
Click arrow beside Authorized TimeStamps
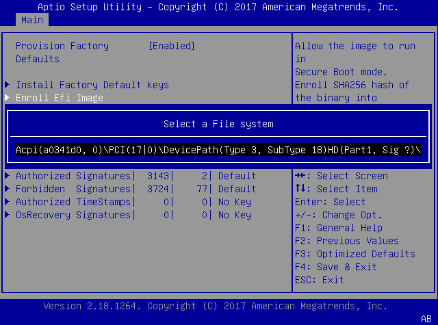tap(8, 201)
